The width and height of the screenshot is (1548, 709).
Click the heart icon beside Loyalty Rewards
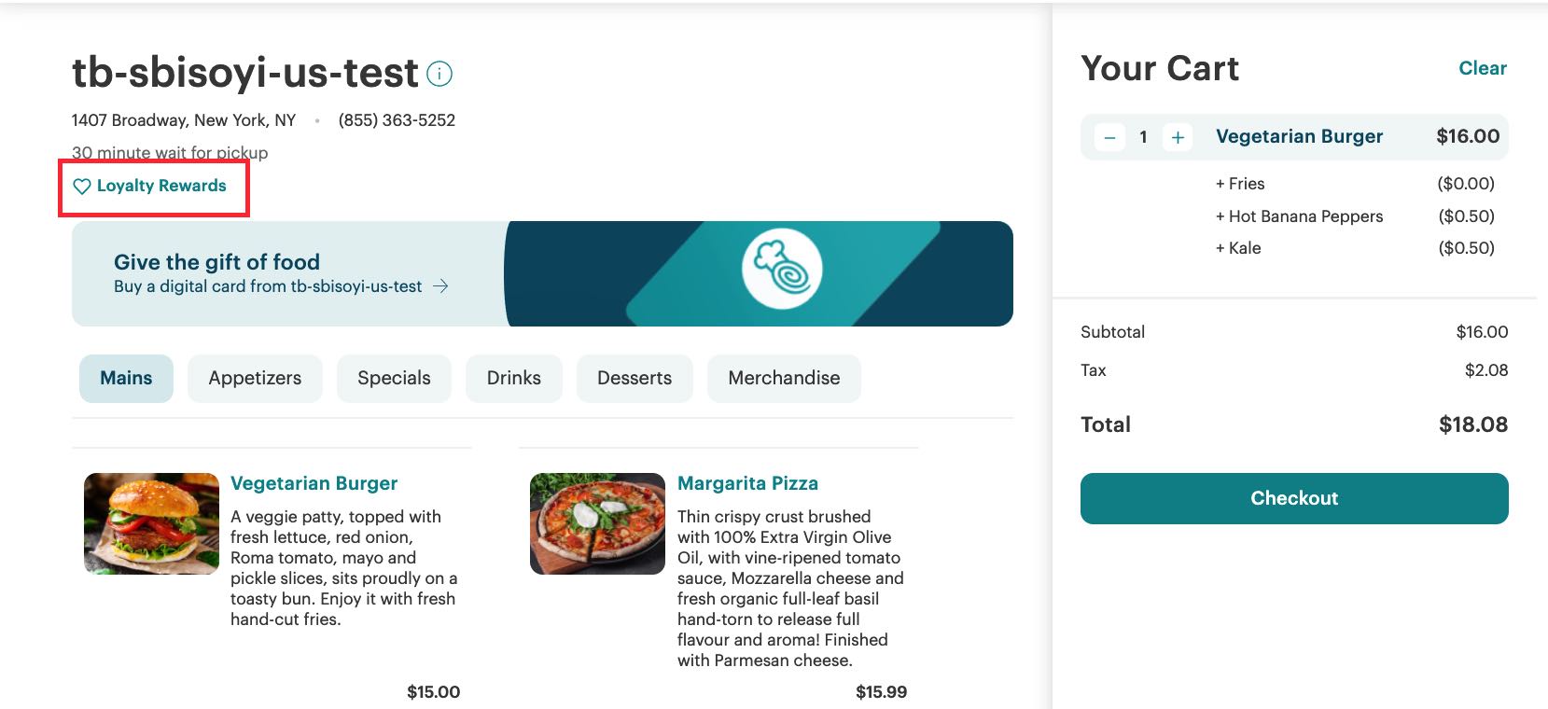pos(82,186)
